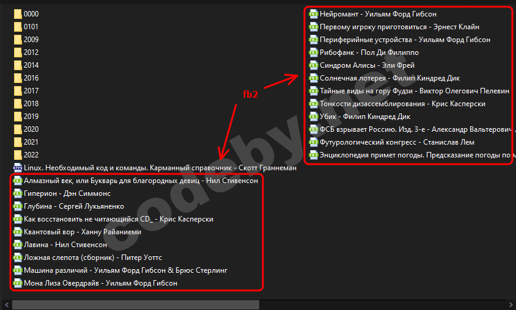Click the fb2 icon of Глубина
516x310 pixels.
[x=18, y=206]
